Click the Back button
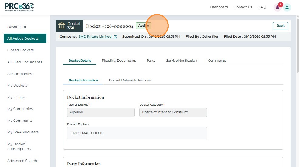The height and width of the screenshot is (167, 299). [280, 26]
